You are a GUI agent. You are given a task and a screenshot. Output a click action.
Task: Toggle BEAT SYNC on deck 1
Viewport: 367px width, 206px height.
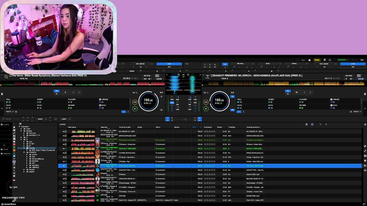157,76
